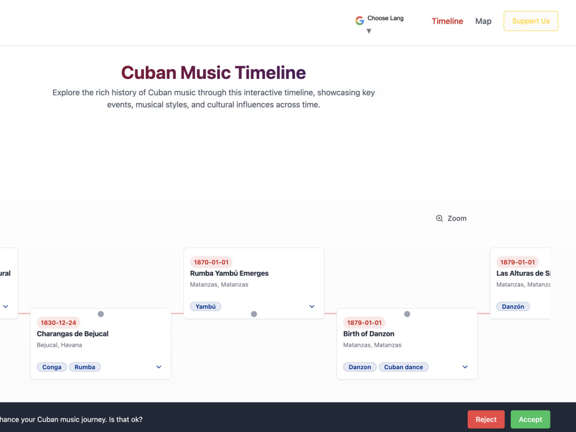Click the Bejucal, Havana location text
Viewport: 576px width, 432px height.
[59, 345]
